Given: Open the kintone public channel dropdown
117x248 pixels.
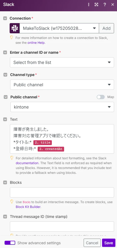Looking at the screenshot, I should [x=62, y=107].
